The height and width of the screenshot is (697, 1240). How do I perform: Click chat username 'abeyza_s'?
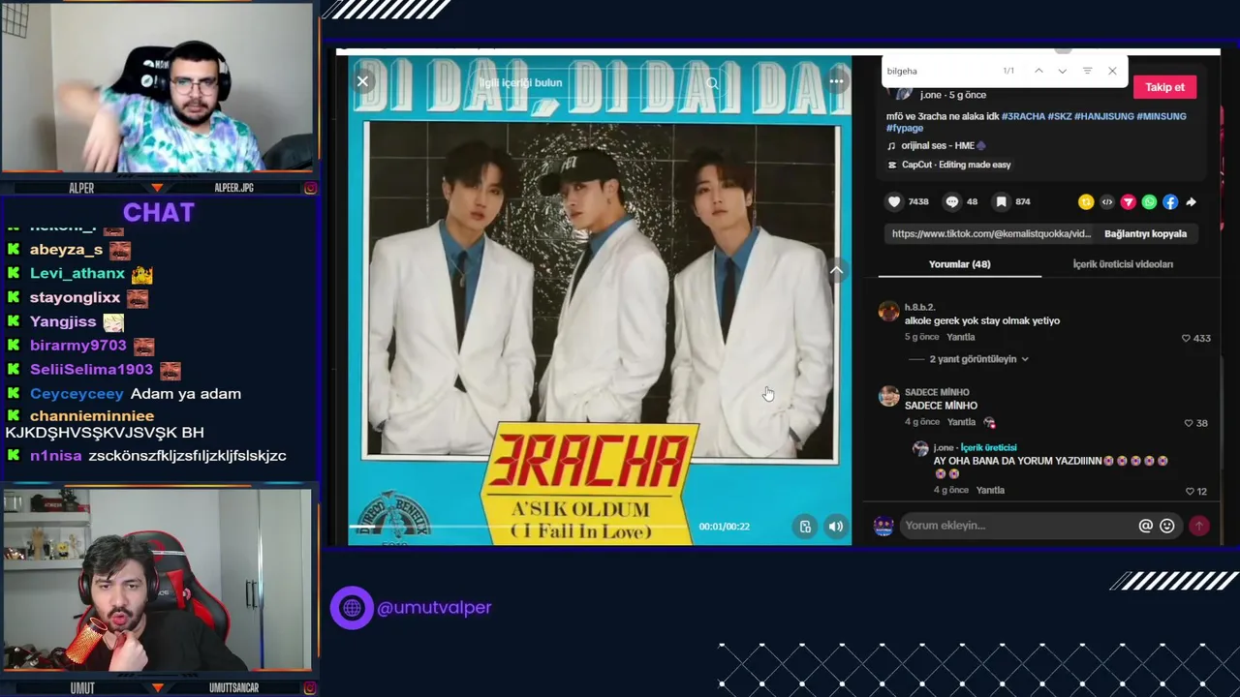pos(66,250)
